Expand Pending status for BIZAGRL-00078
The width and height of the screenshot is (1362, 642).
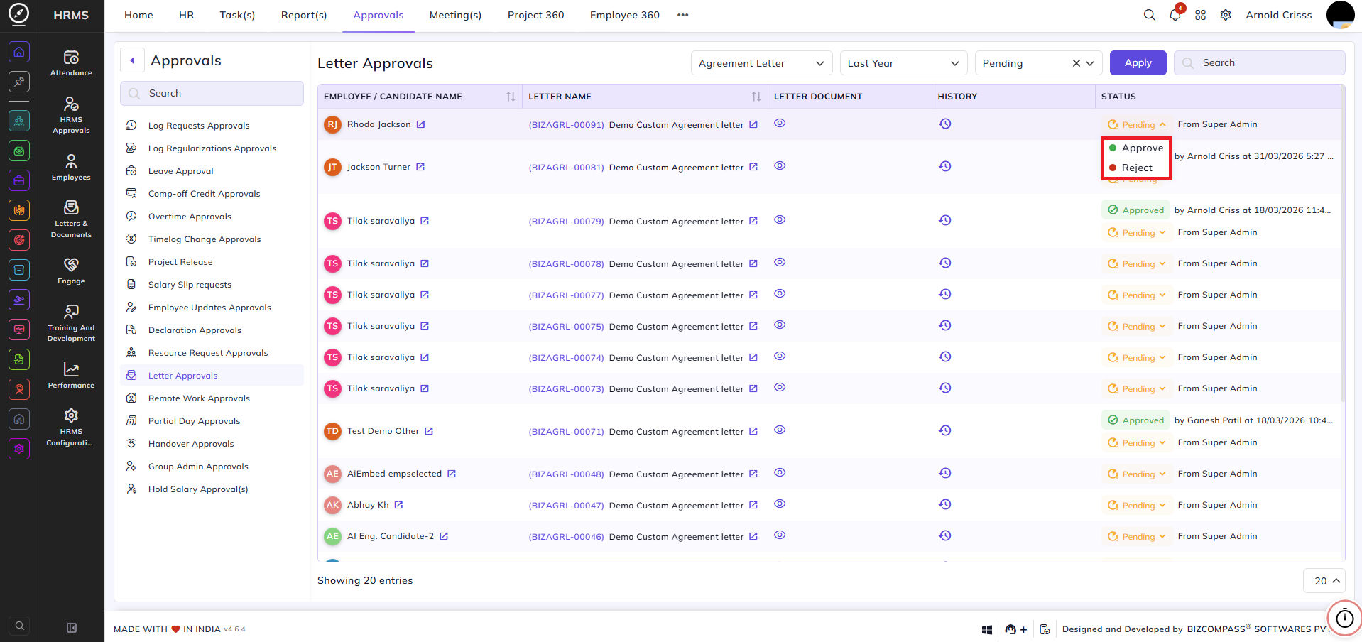(x=1137, y=263)
